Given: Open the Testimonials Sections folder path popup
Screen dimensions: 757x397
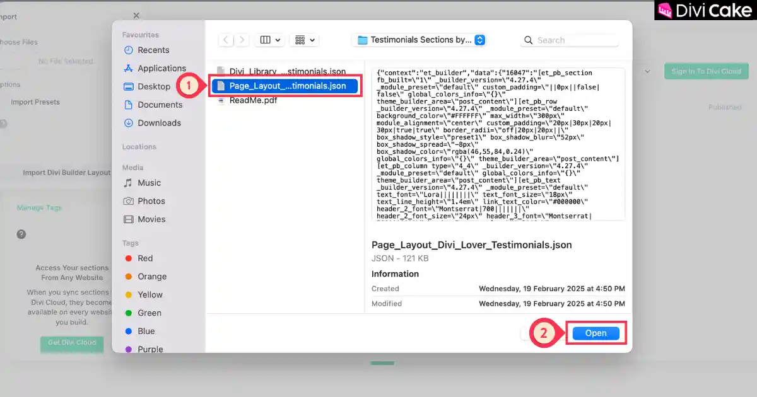Looking at the screenshot, I should 420,40.
